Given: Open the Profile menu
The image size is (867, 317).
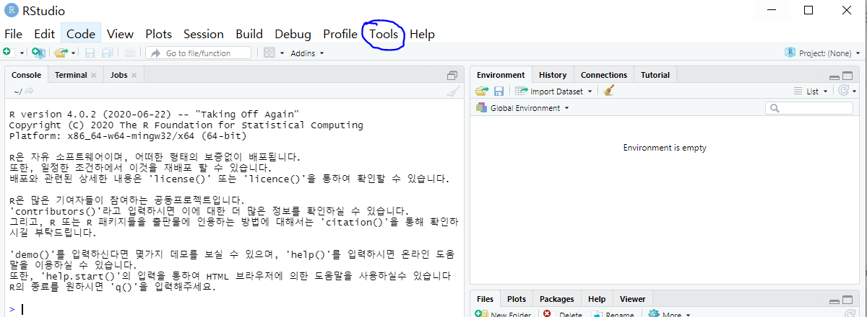Looking at the screenshot, I should pos(340,34).
